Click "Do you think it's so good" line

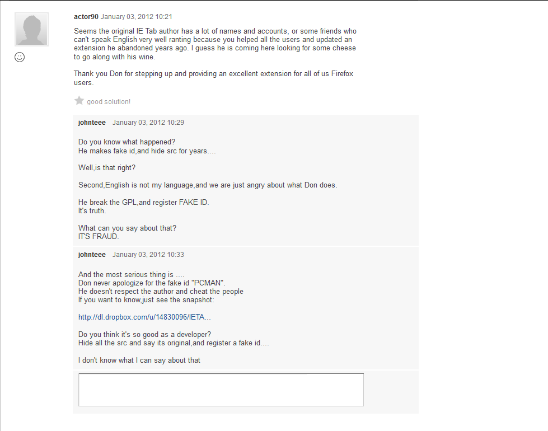click(x=144, y=335)
